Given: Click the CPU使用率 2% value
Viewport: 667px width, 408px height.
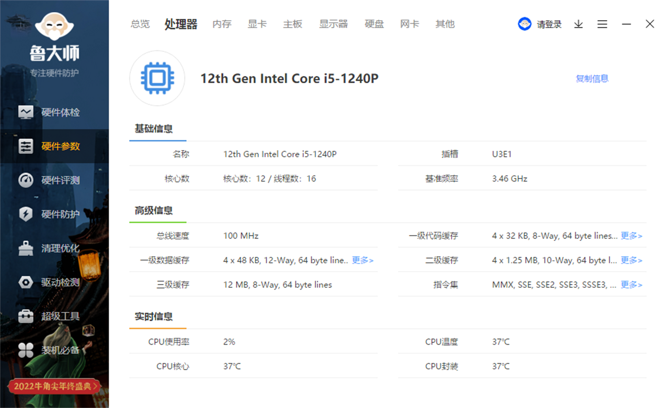Looking at the screenshot, I should point(229,342).
